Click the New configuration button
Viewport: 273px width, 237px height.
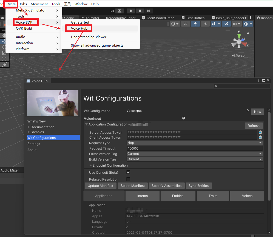point(257,112)
